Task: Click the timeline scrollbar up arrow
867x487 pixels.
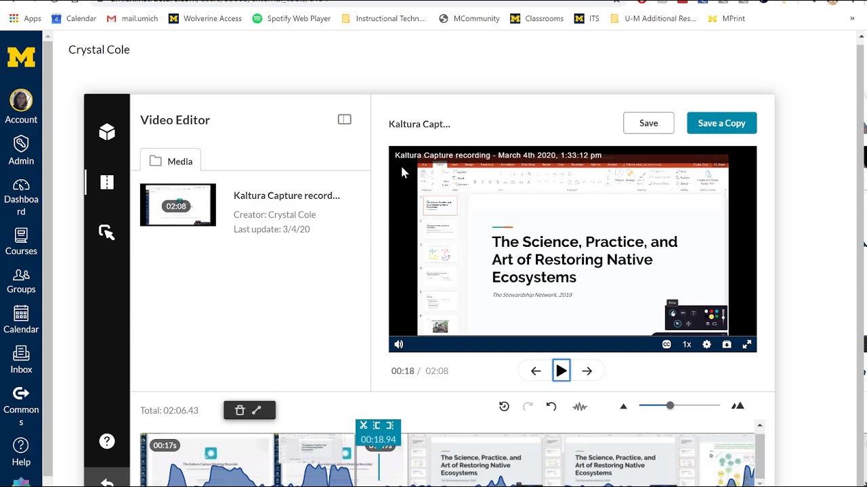Action: [x=759, y=425]
